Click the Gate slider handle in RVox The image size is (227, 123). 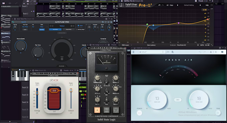[x=37, y=93]
